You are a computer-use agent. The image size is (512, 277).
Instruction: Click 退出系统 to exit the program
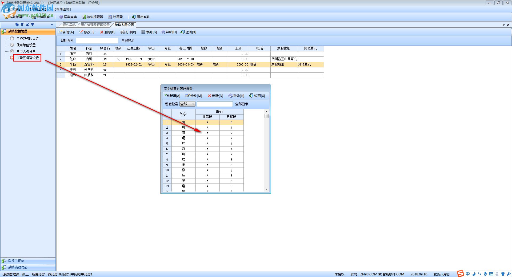point(141,17)
